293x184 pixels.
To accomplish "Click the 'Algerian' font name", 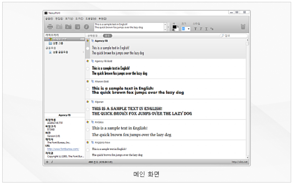I will 99,102.
